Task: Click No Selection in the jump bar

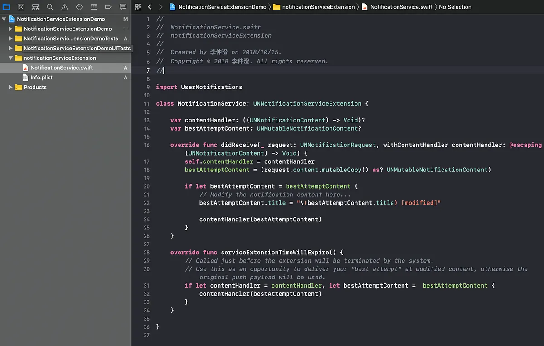Action: click(x=455, y=7)
